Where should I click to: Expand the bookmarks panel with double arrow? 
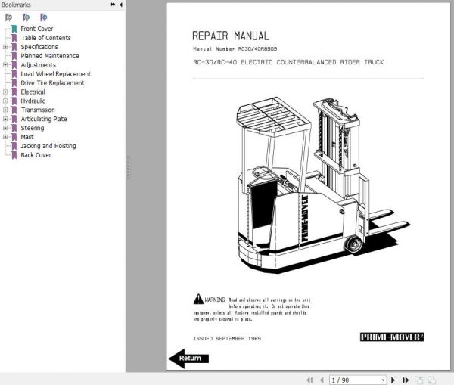113,5
